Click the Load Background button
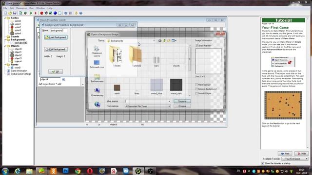The image size is (312, 175). [56, 37]
